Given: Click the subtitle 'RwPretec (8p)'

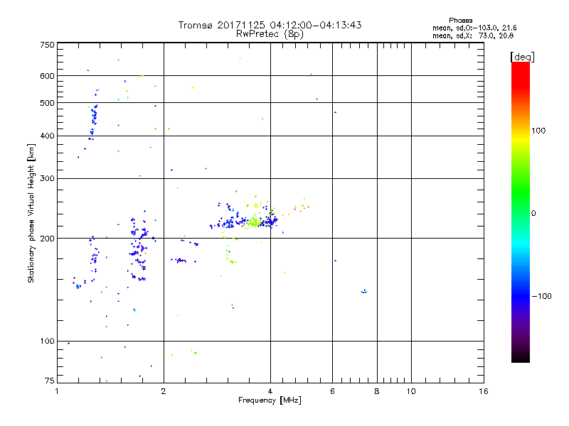Looking at the screenshot, I should coord(270,34).
